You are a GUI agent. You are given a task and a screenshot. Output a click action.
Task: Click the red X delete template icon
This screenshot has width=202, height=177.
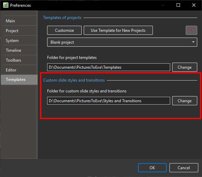point(191,30)
